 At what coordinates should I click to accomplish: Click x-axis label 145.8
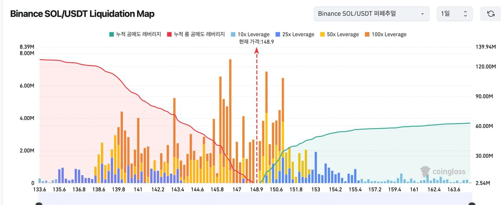pos(217,189)
